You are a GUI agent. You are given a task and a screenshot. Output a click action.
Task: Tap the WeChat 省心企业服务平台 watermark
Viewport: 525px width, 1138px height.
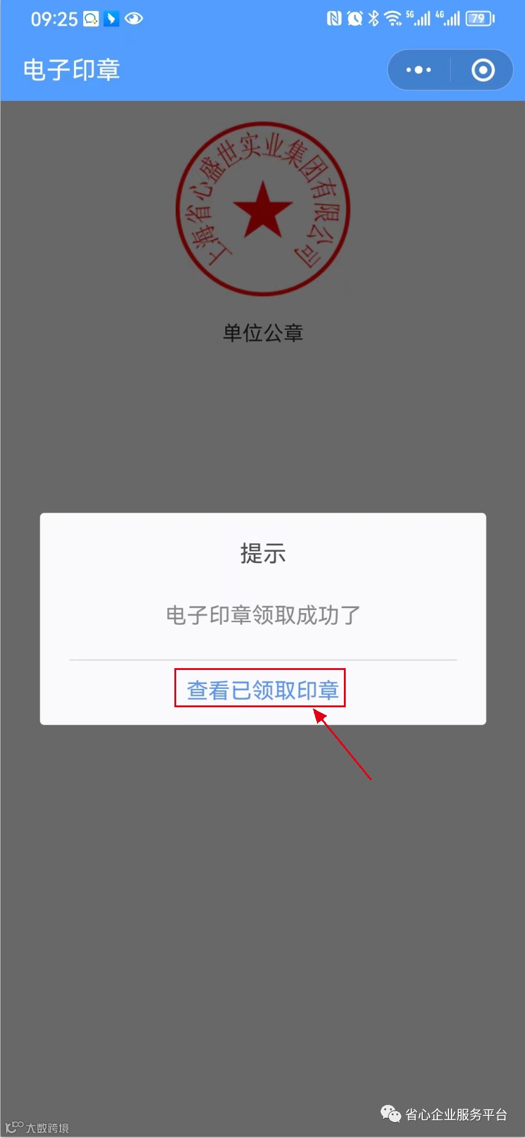point(444,1114)
